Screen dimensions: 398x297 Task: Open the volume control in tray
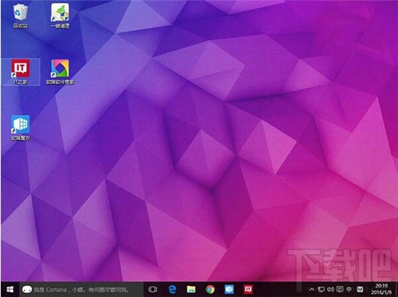coord(330,289)
